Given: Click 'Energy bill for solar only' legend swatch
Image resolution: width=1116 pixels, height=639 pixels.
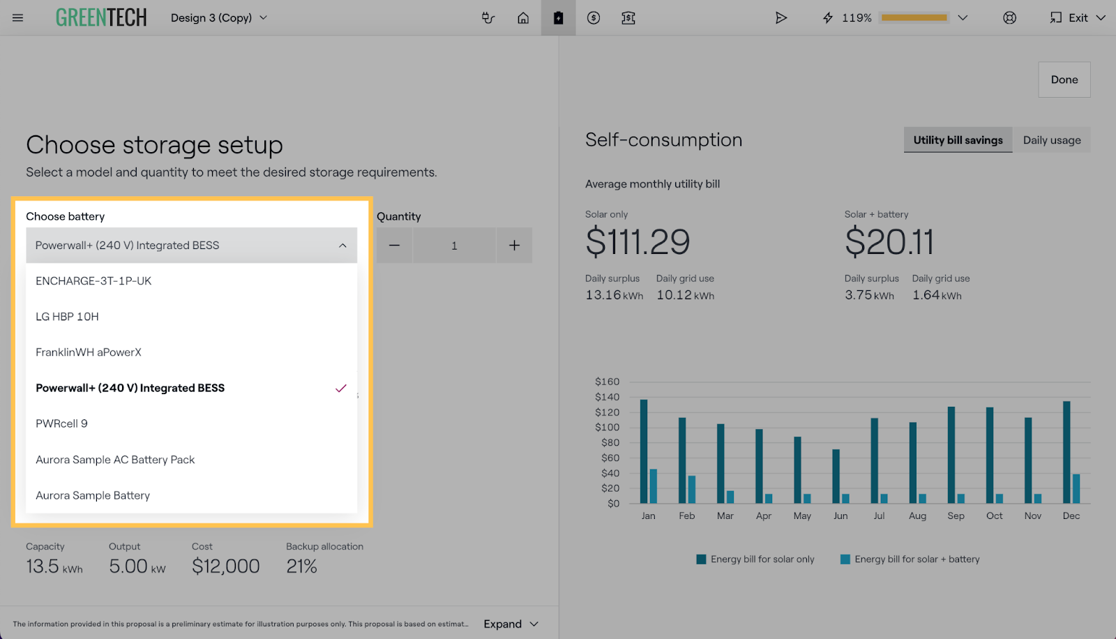Looking at the screenshot, I should (x=701, y=559).
